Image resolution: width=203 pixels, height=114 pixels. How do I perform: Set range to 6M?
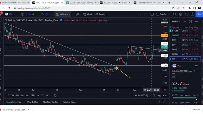pos(27,95)
